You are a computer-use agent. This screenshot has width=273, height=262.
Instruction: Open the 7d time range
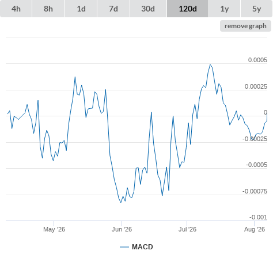click(x=113, y=9)
